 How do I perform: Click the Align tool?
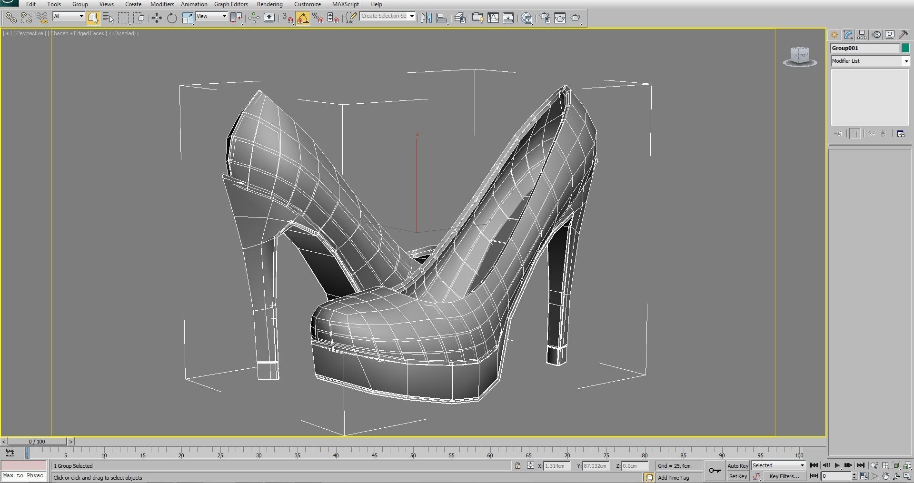click(442, 18)
